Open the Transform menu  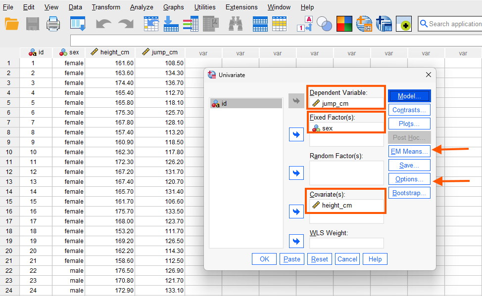point(106,7)
